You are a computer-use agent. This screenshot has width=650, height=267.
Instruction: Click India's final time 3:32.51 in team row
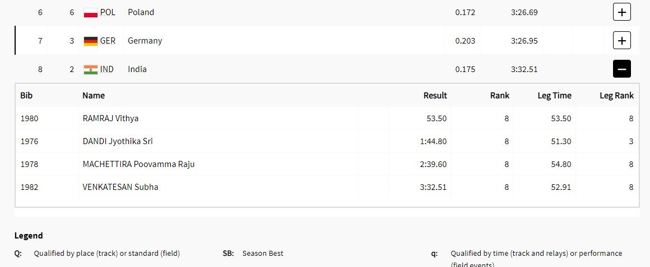pyautogui.click(x=524, y=69)
